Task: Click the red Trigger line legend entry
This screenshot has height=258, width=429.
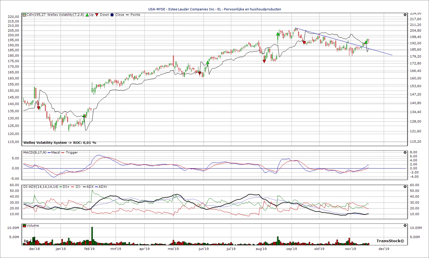Action: (x=69, y=152)
